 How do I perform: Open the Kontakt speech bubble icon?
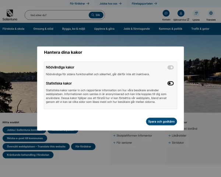point(166,13)
